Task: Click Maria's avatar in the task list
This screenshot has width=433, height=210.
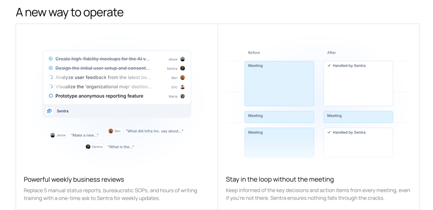Action: [x=182, y=96]
